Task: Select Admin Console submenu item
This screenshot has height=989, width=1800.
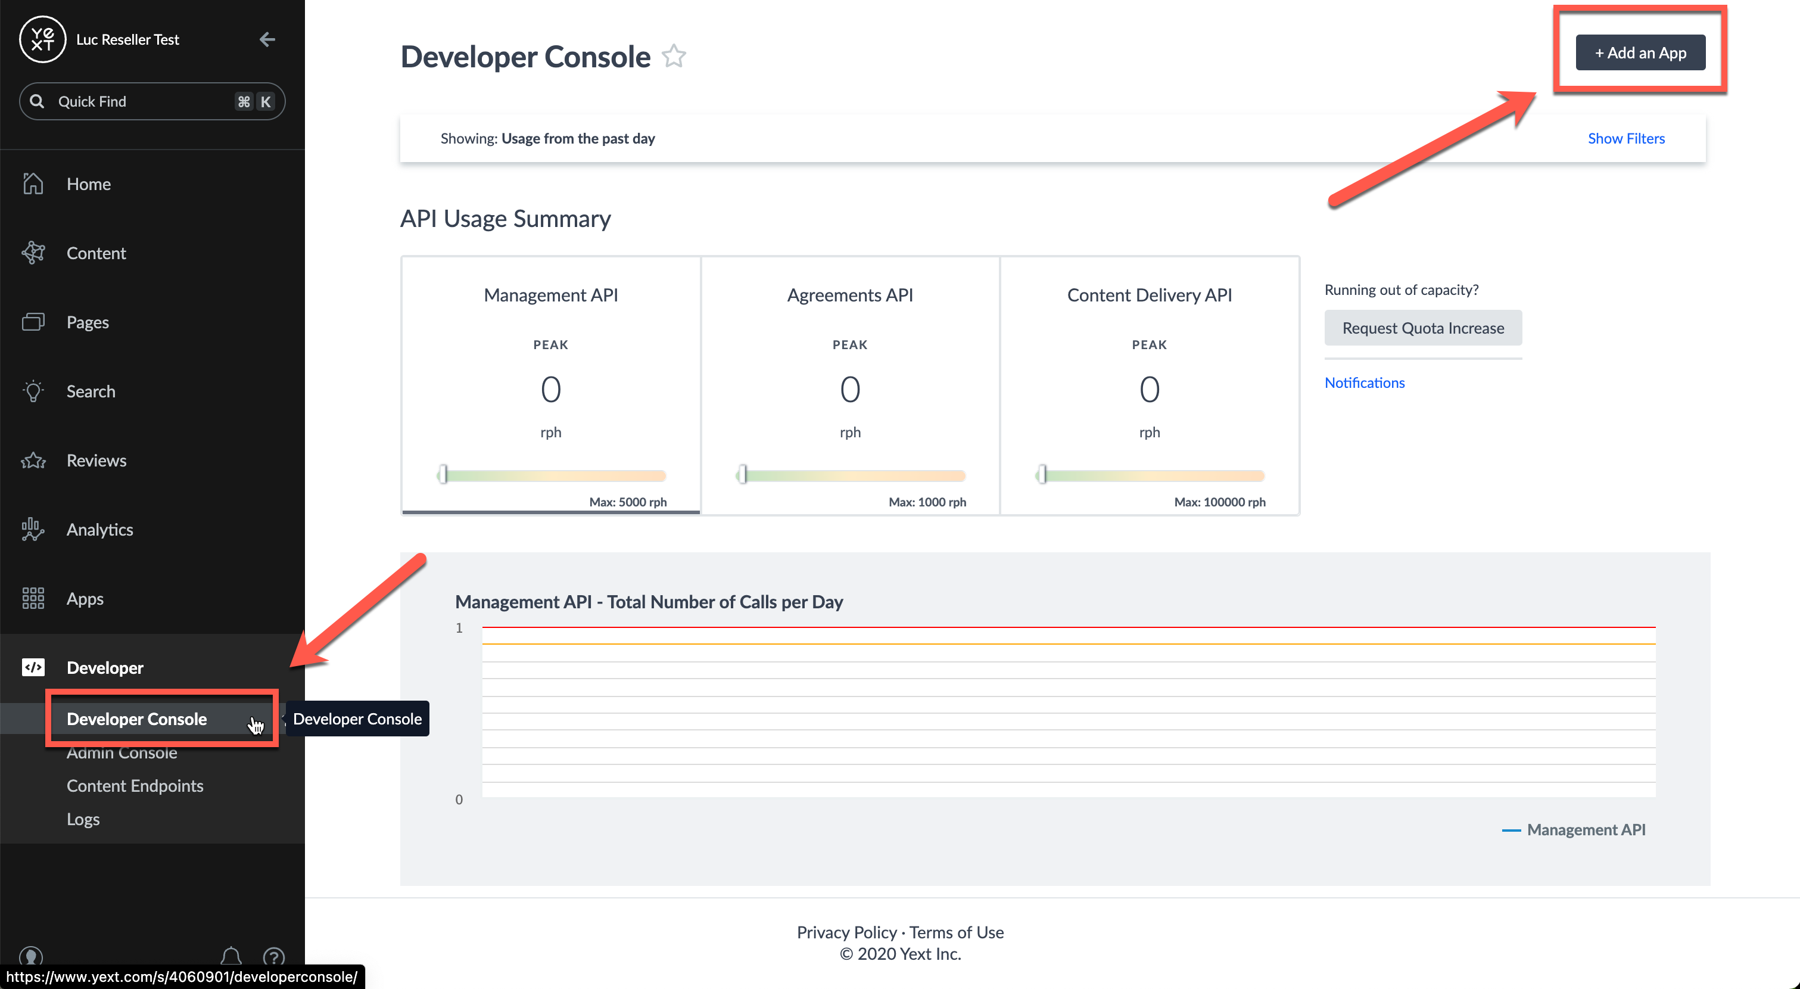Action: 122,752
